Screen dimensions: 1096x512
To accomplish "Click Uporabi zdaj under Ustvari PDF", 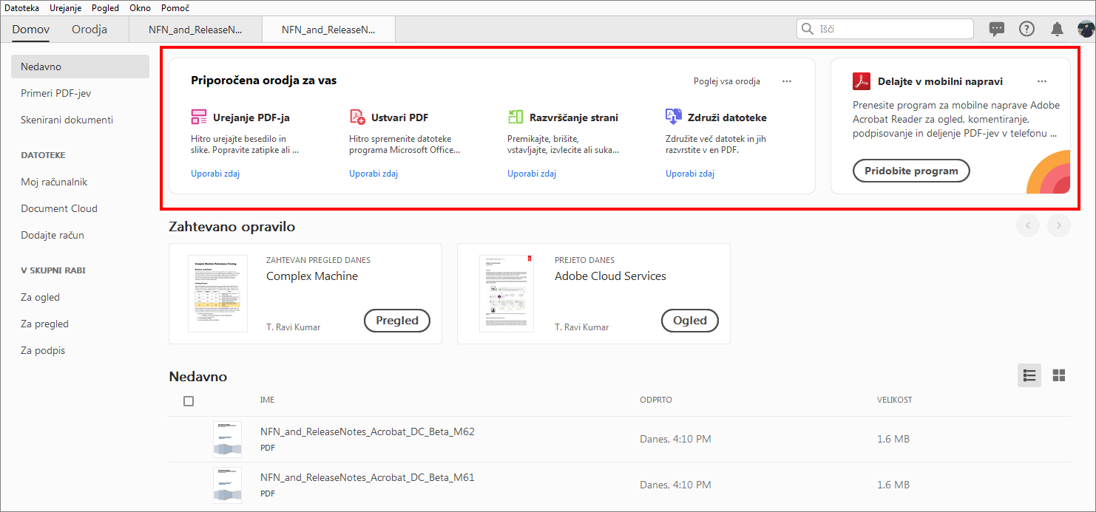I will click(373, 174).
